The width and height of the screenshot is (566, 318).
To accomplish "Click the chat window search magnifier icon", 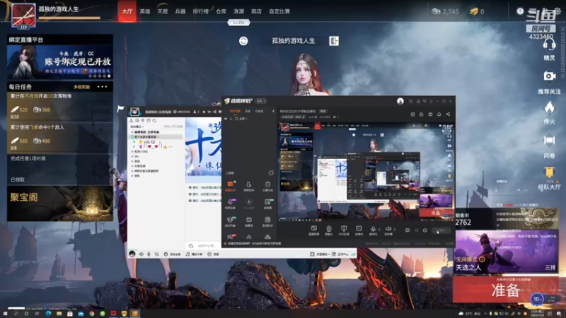I will (x=154, y=121).
